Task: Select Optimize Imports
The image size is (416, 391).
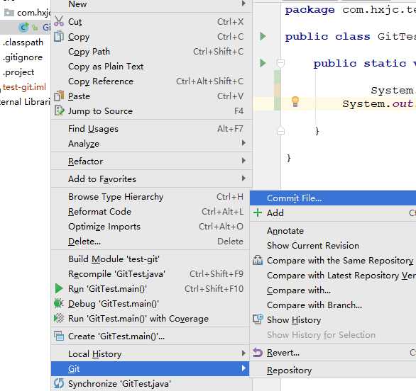Action: click(x=150, y=227)
